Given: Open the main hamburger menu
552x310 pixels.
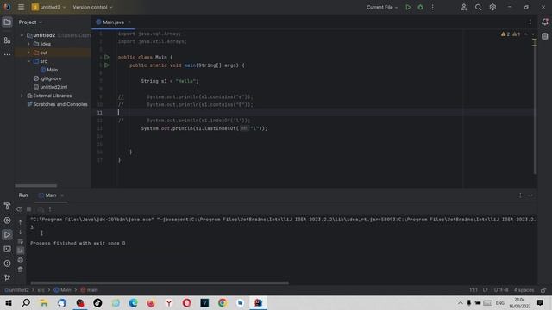Looking at the screenshot, I should click(x=21, y=7).
